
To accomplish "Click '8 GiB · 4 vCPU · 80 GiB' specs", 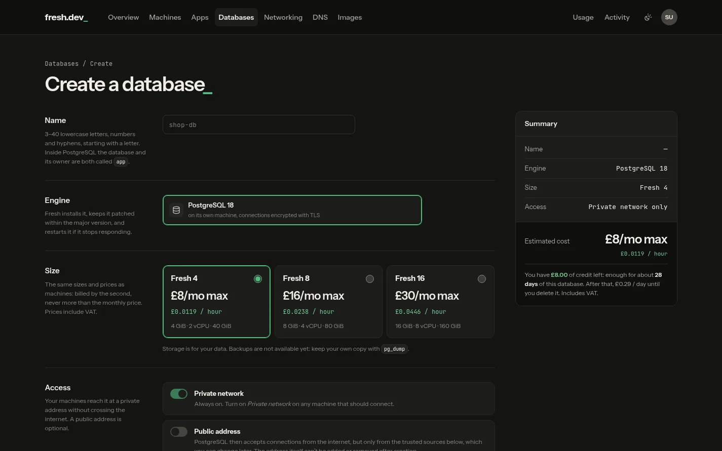I will pyautogui.click(x=313, y=326).
